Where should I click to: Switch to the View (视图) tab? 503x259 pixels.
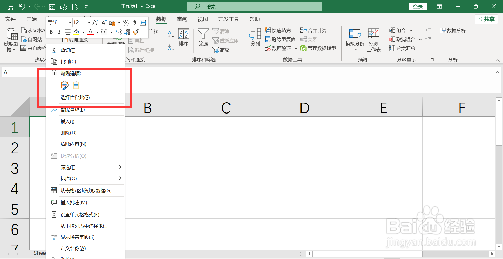pyautogui.click(x=203, y=19)
